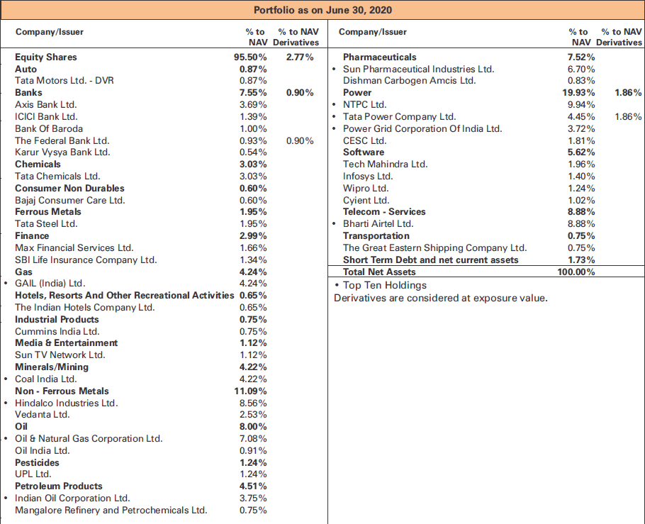
Task: Select the Consumer Non Durables sector heading
Action: tap(69, 188)
